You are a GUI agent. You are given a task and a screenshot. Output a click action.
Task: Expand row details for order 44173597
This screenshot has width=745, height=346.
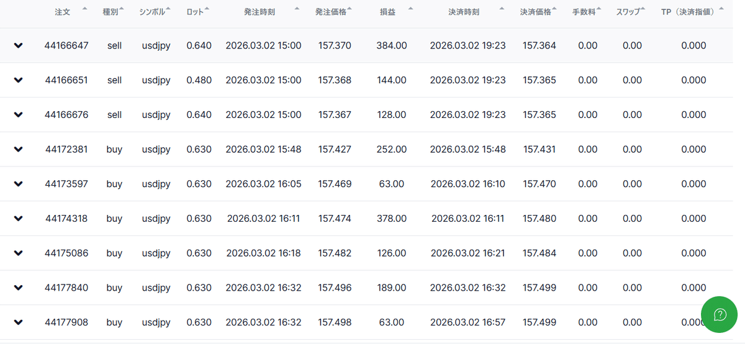(x=18, y=184)
